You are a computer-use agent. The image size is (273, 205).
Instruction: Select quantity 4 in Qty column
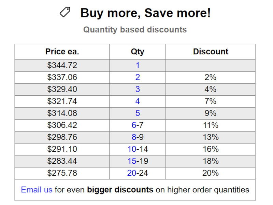tap(138, 101)
